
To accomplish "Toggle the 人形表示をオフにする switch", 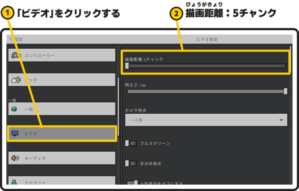I will tap(132, 183).
